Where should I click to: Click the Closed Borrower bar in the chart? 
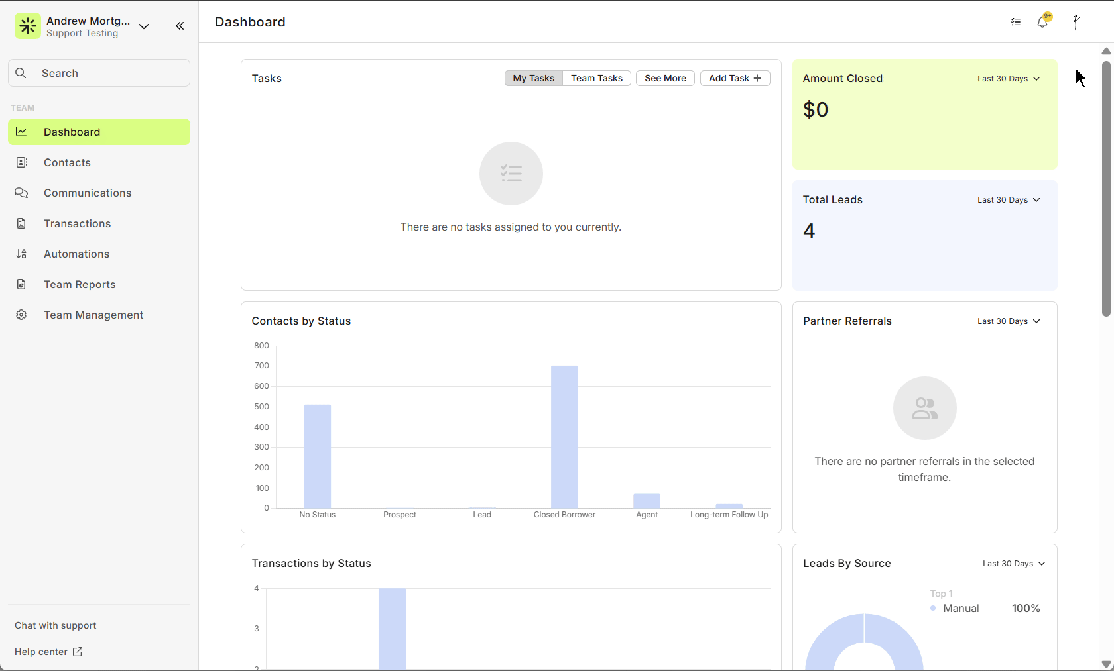point(564,437)
